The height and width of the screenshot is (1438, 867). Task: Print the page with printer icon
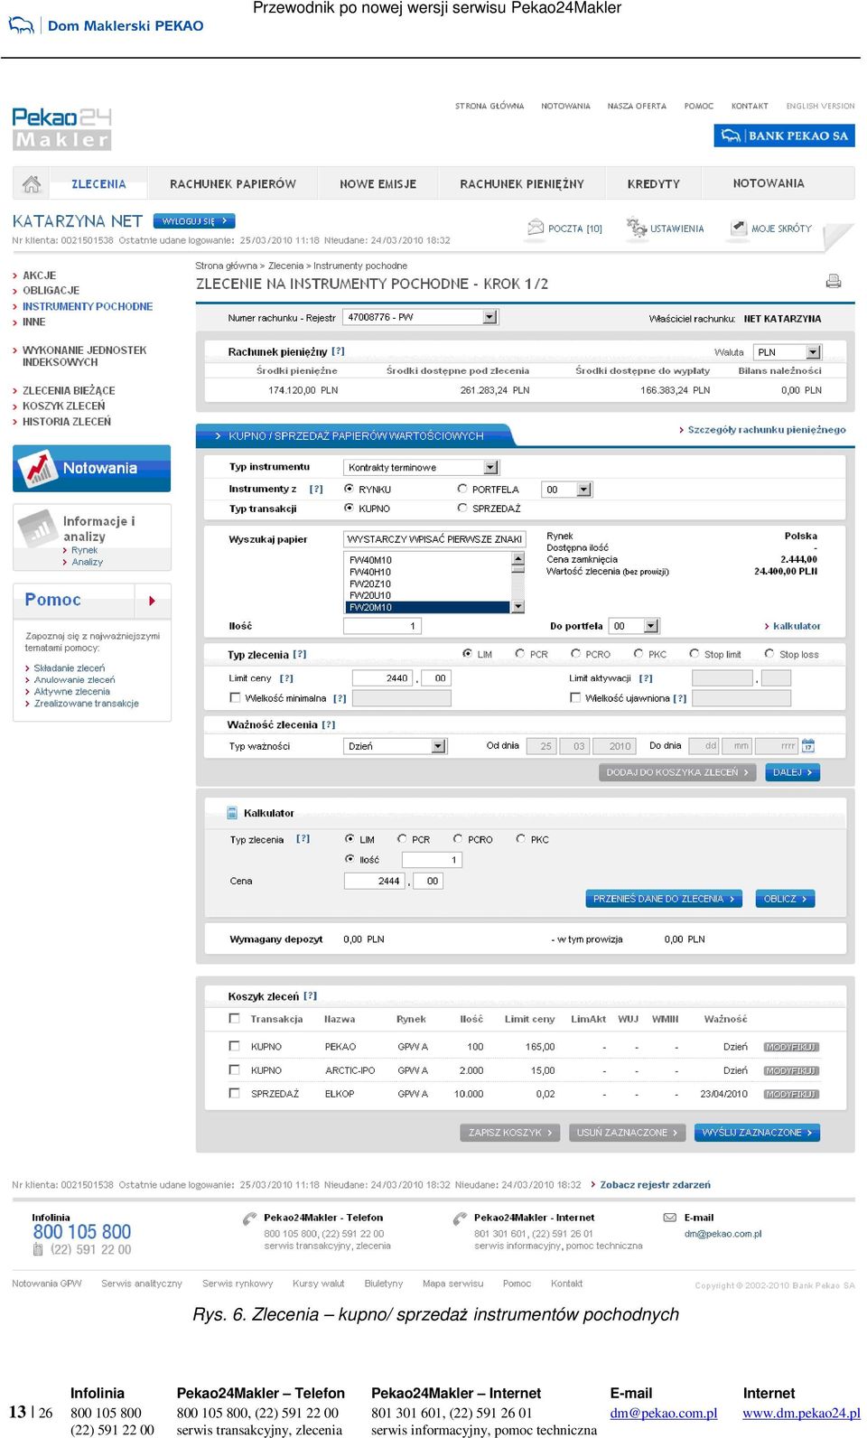click(x=834, y=281)
